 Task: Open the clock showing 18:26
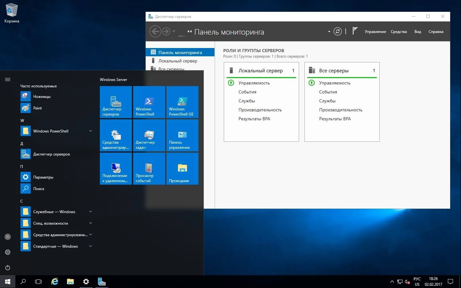[x=433, y=282]
